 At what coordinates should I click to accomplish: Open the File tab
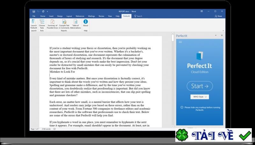pos(34,16)
